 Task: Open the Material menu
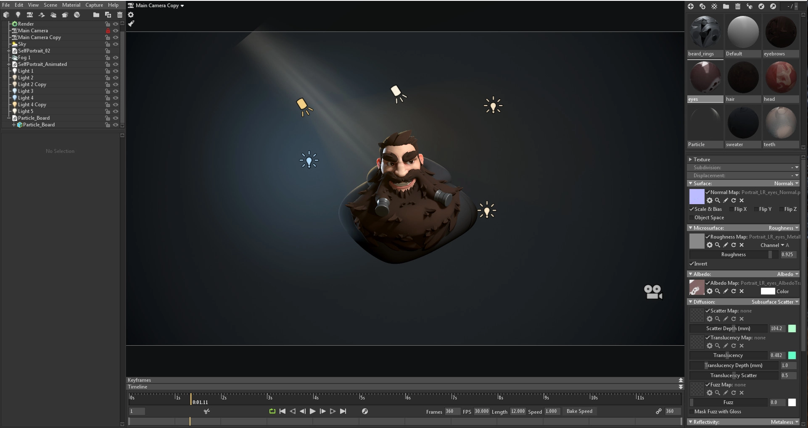pyautogui.click(x=71, y=5)
